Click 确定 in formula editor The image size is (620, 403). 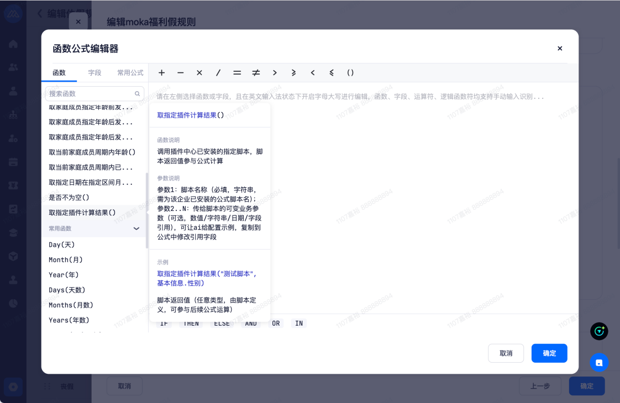pyautogui.click(x=549, y=353)
